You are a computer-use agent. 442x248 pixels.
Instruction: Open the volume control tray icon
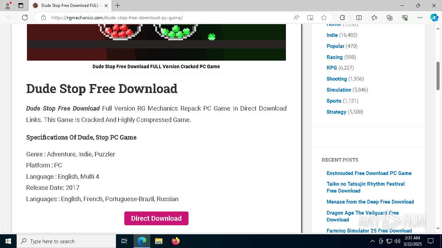coord(397,241)
